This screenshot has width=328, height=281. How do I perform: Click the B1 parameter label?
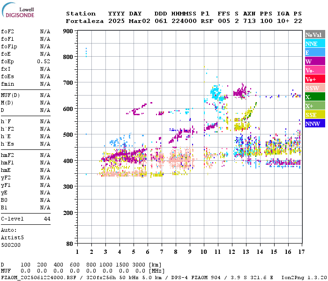(4, 207)
